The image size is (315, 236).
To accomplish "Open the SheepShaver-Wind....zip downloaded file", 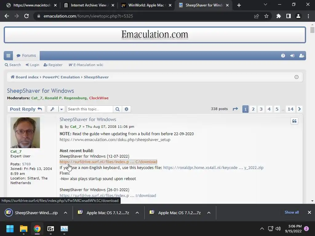I will click(x=32, y=213).
